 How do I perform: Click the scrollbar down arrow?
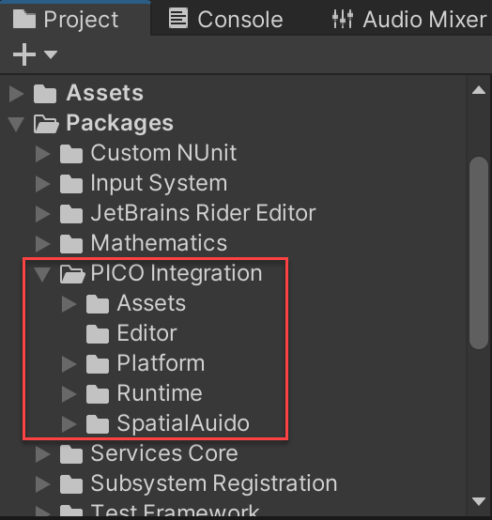(479, 501)
